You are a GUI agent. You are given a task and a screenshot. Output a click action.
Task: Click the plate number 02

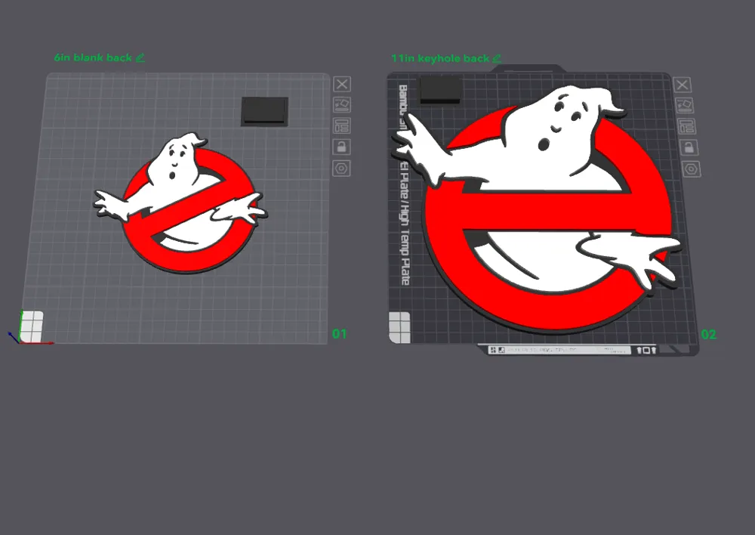(709, 335)
